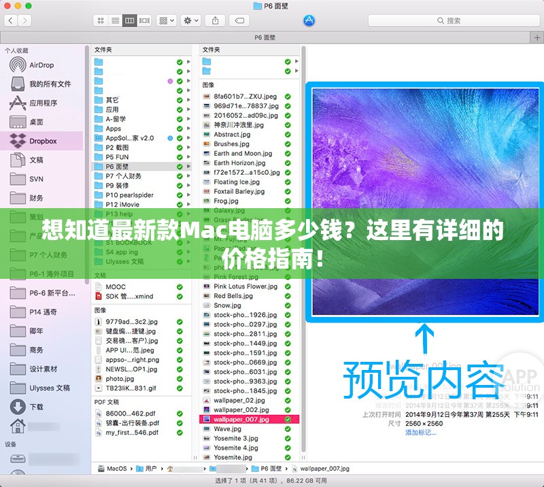
Task: Select Yosemite 3.jpg
Action: (x=249, y=439)
